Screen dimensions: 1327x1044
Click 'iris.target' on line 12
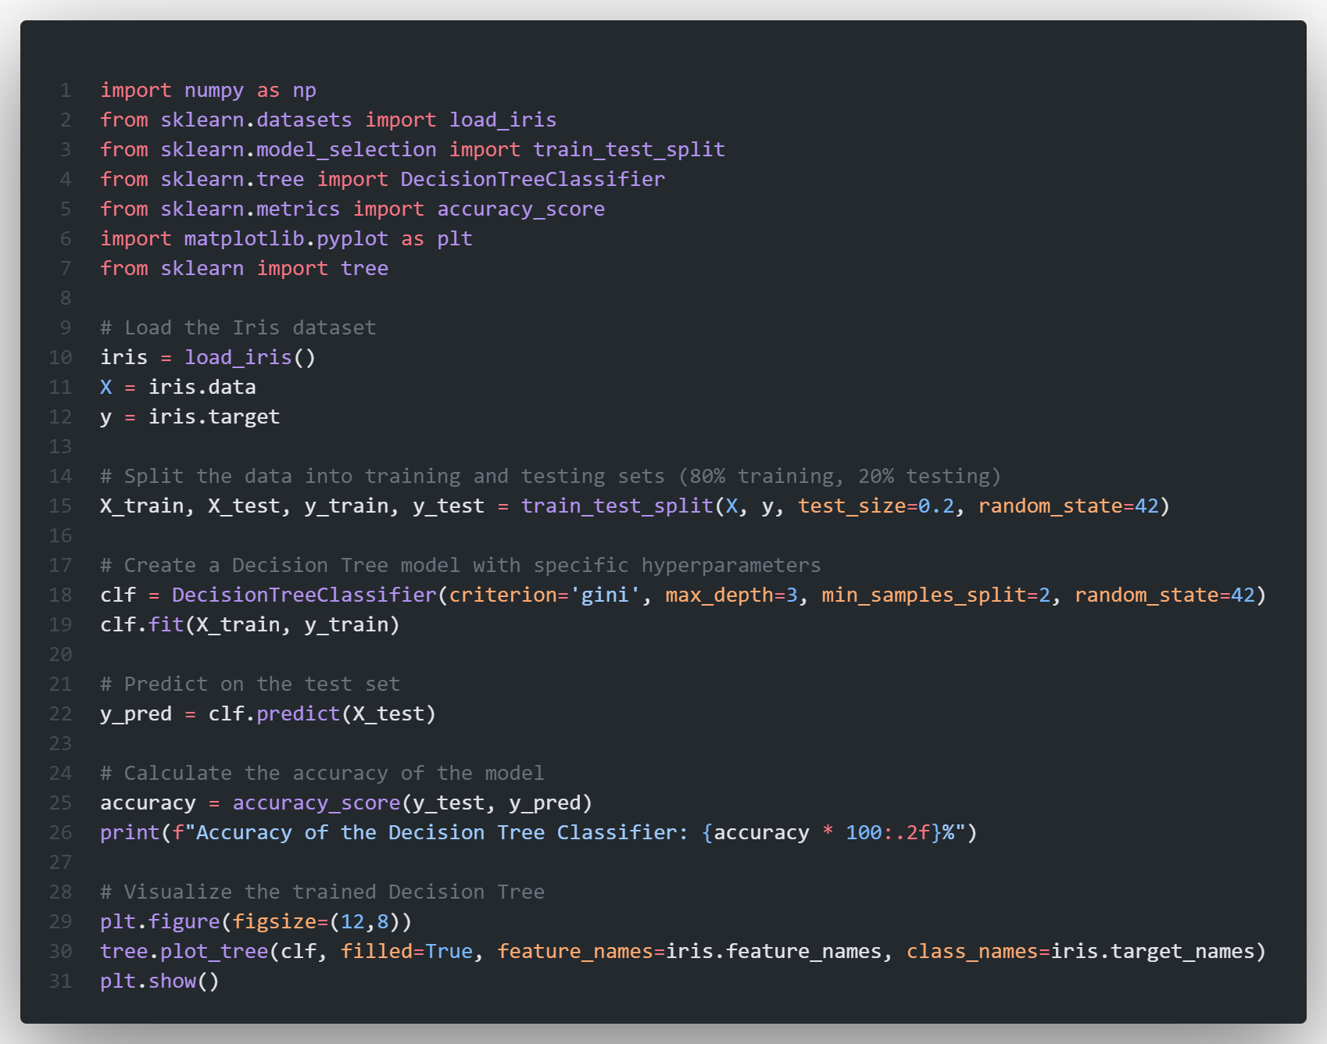(x=214, y=417)
